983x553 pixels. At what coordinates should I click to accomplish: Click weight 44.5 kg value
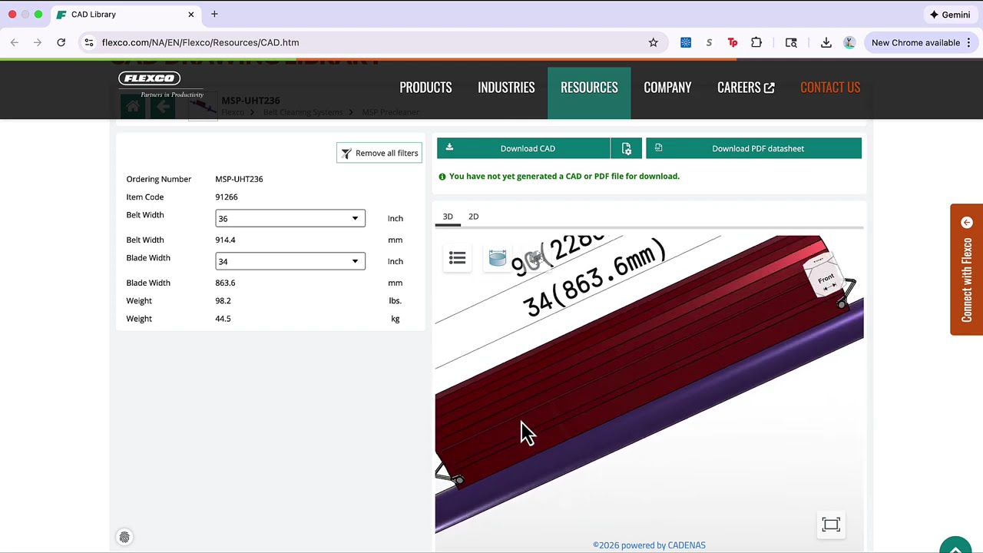click(x=223, y=319)
